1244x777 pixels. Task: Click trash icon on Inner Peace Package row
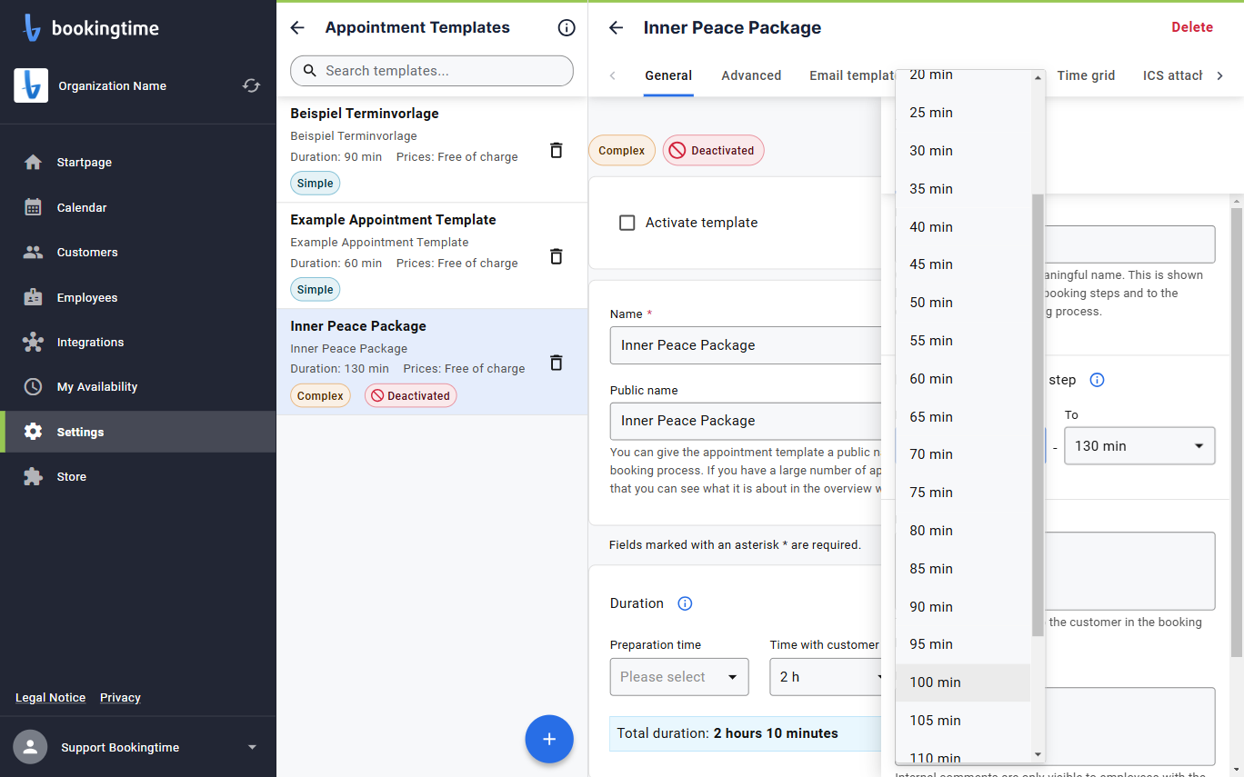pos(557,363)
